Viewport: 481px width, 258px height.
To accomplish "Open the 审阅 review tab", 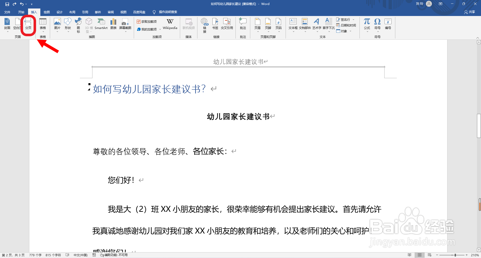I will [110, 12].
